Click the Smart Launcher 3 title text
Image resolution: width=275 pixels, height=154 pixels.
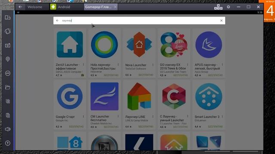tap(207, 117)
